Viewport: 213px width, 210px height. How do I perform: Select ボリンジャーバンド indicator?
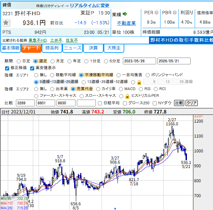coord(148,75)
